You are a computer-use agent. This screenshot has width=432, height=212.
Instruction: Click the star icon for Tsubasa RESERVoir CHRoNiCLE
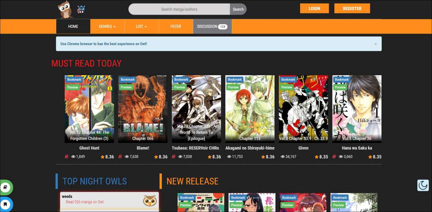[x=210, y=157]
